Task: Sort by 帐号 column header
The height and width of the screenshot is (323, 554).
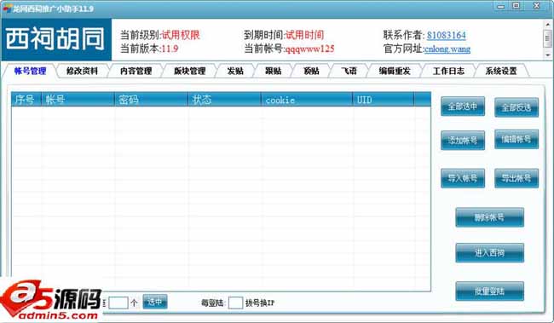Action: 78,100
